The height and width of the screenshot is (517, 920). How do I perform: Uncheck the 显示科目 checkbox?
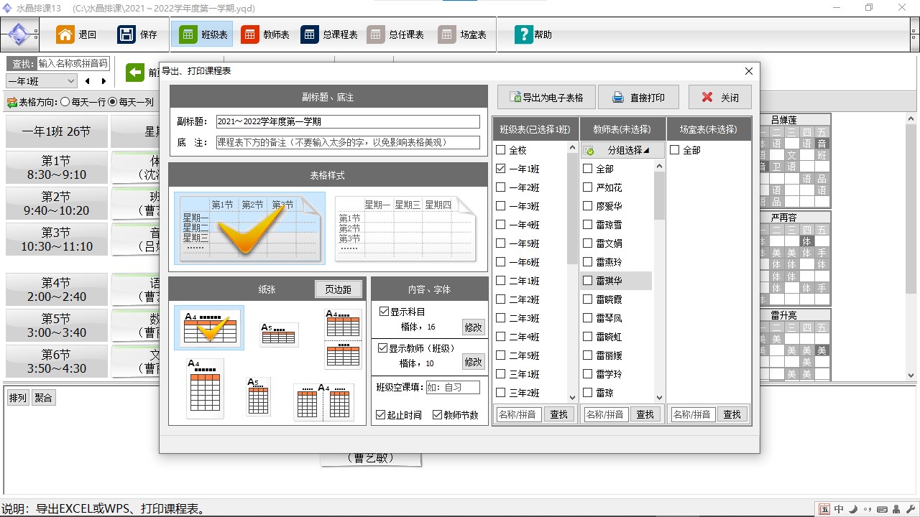pyautogui.click(x=384, y=312)
